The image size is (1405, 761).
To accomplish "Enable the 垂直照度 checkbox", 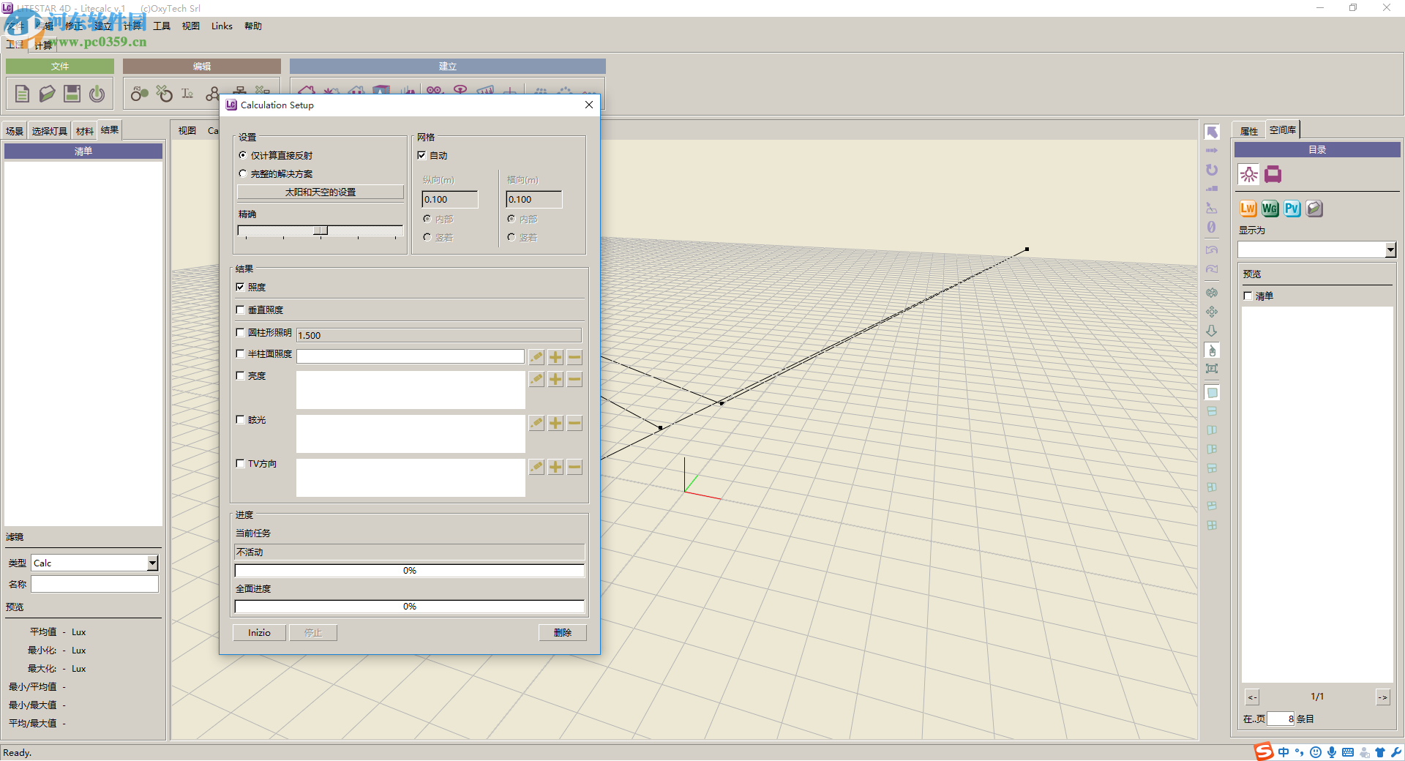I will [240, 310].
